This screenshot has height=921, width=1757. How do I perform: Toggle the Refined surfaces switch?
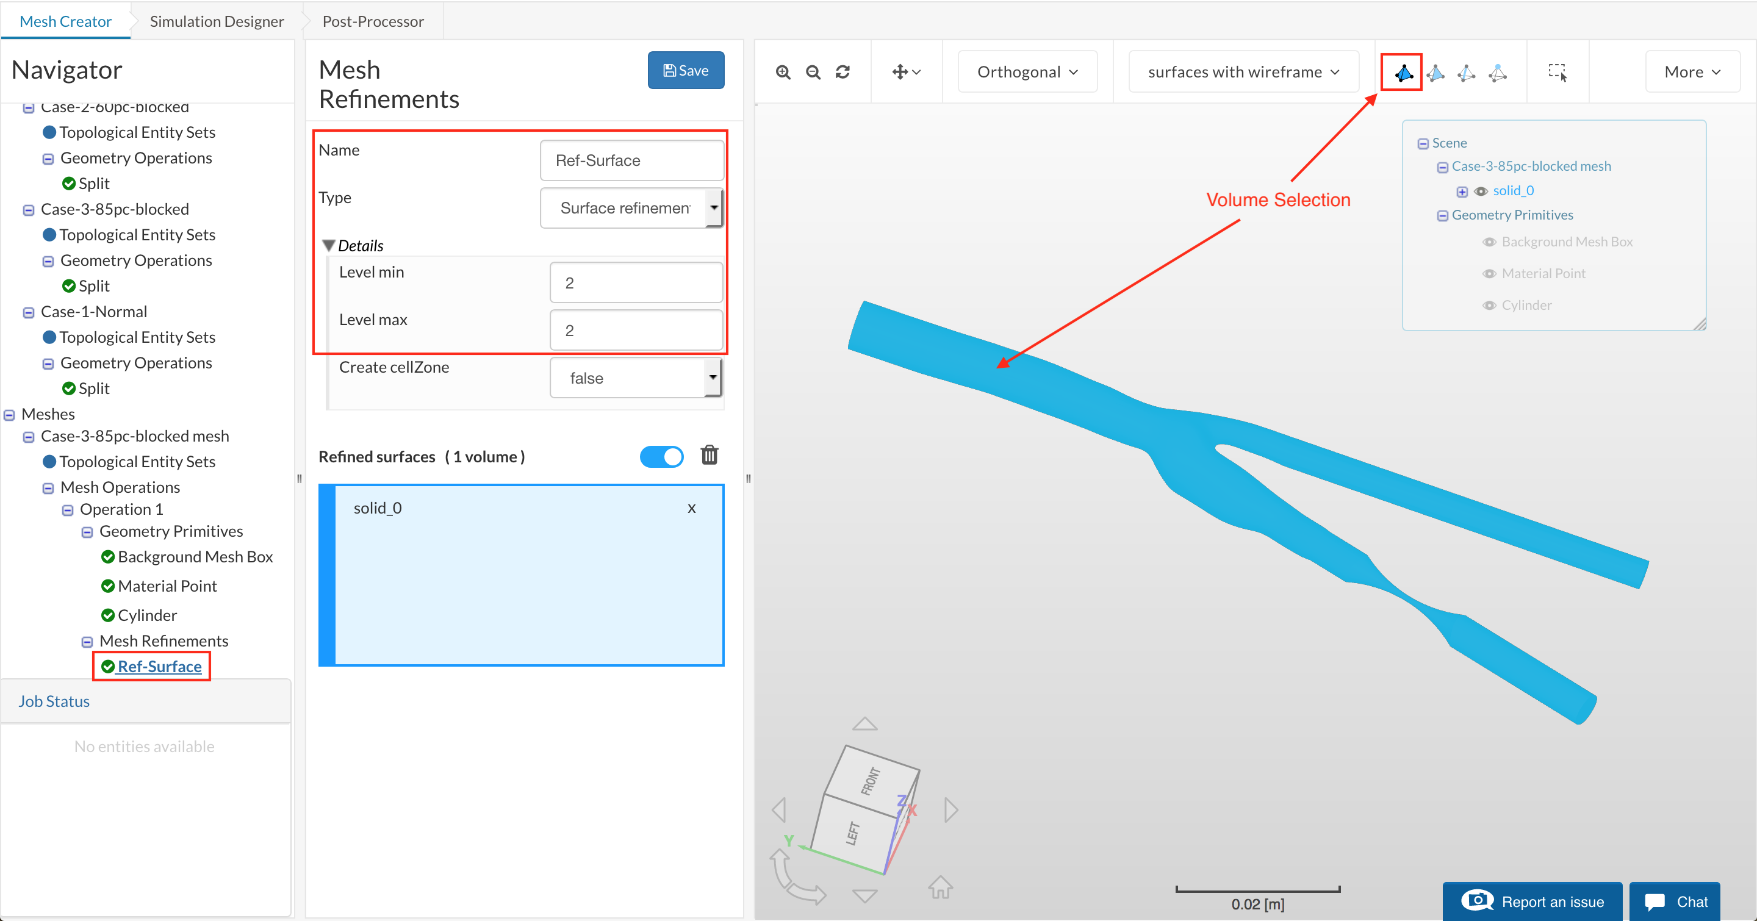click(661, 457)
